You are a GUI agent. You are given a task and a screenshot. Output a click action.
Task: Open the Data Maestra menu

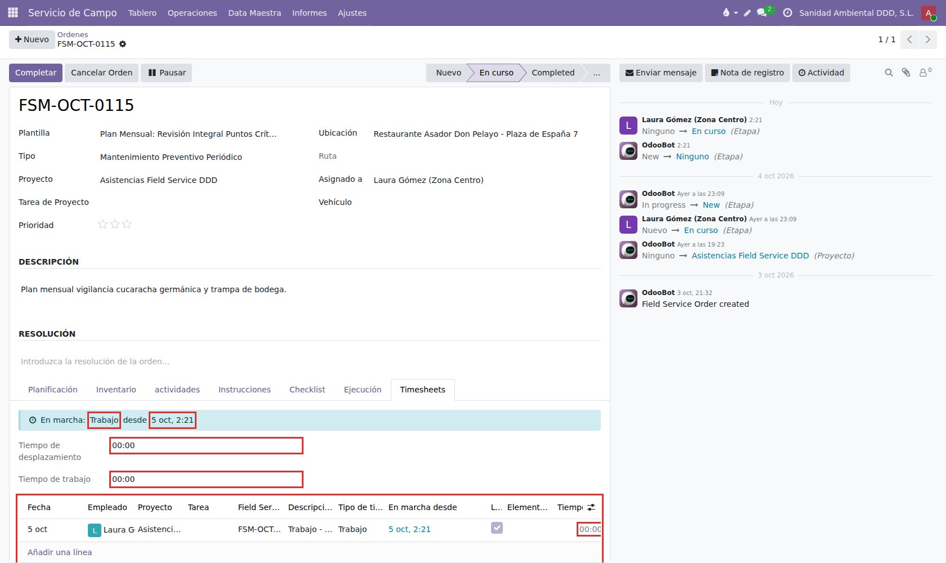(255, 12)
